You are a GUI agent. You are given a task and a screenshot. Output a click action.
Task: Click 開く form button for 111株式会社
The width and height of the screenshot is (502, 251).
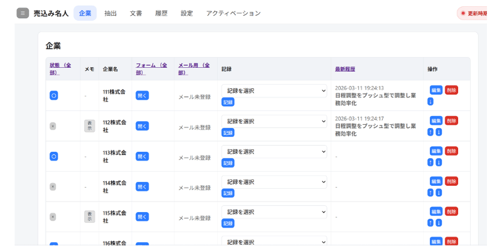point(142,95)
